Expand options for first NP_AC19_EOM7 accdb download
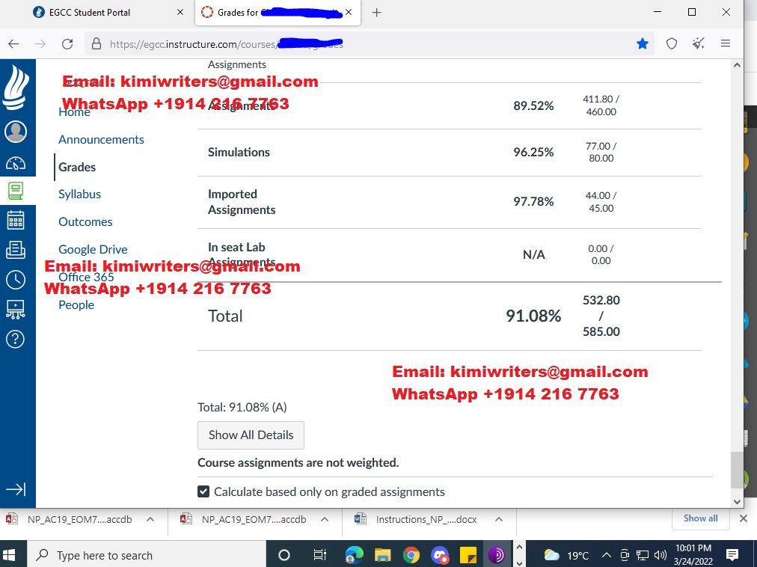Image resolution: width=757 pixels, height=567 pixels. [150, 519]
